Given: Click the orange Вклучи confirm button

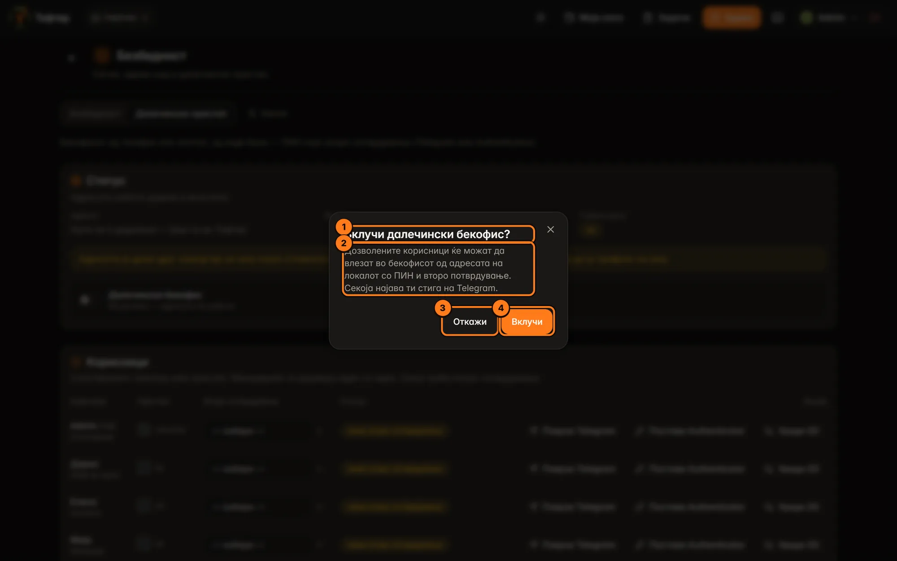Looking at the screenshot, I should (x=527, y=321).
